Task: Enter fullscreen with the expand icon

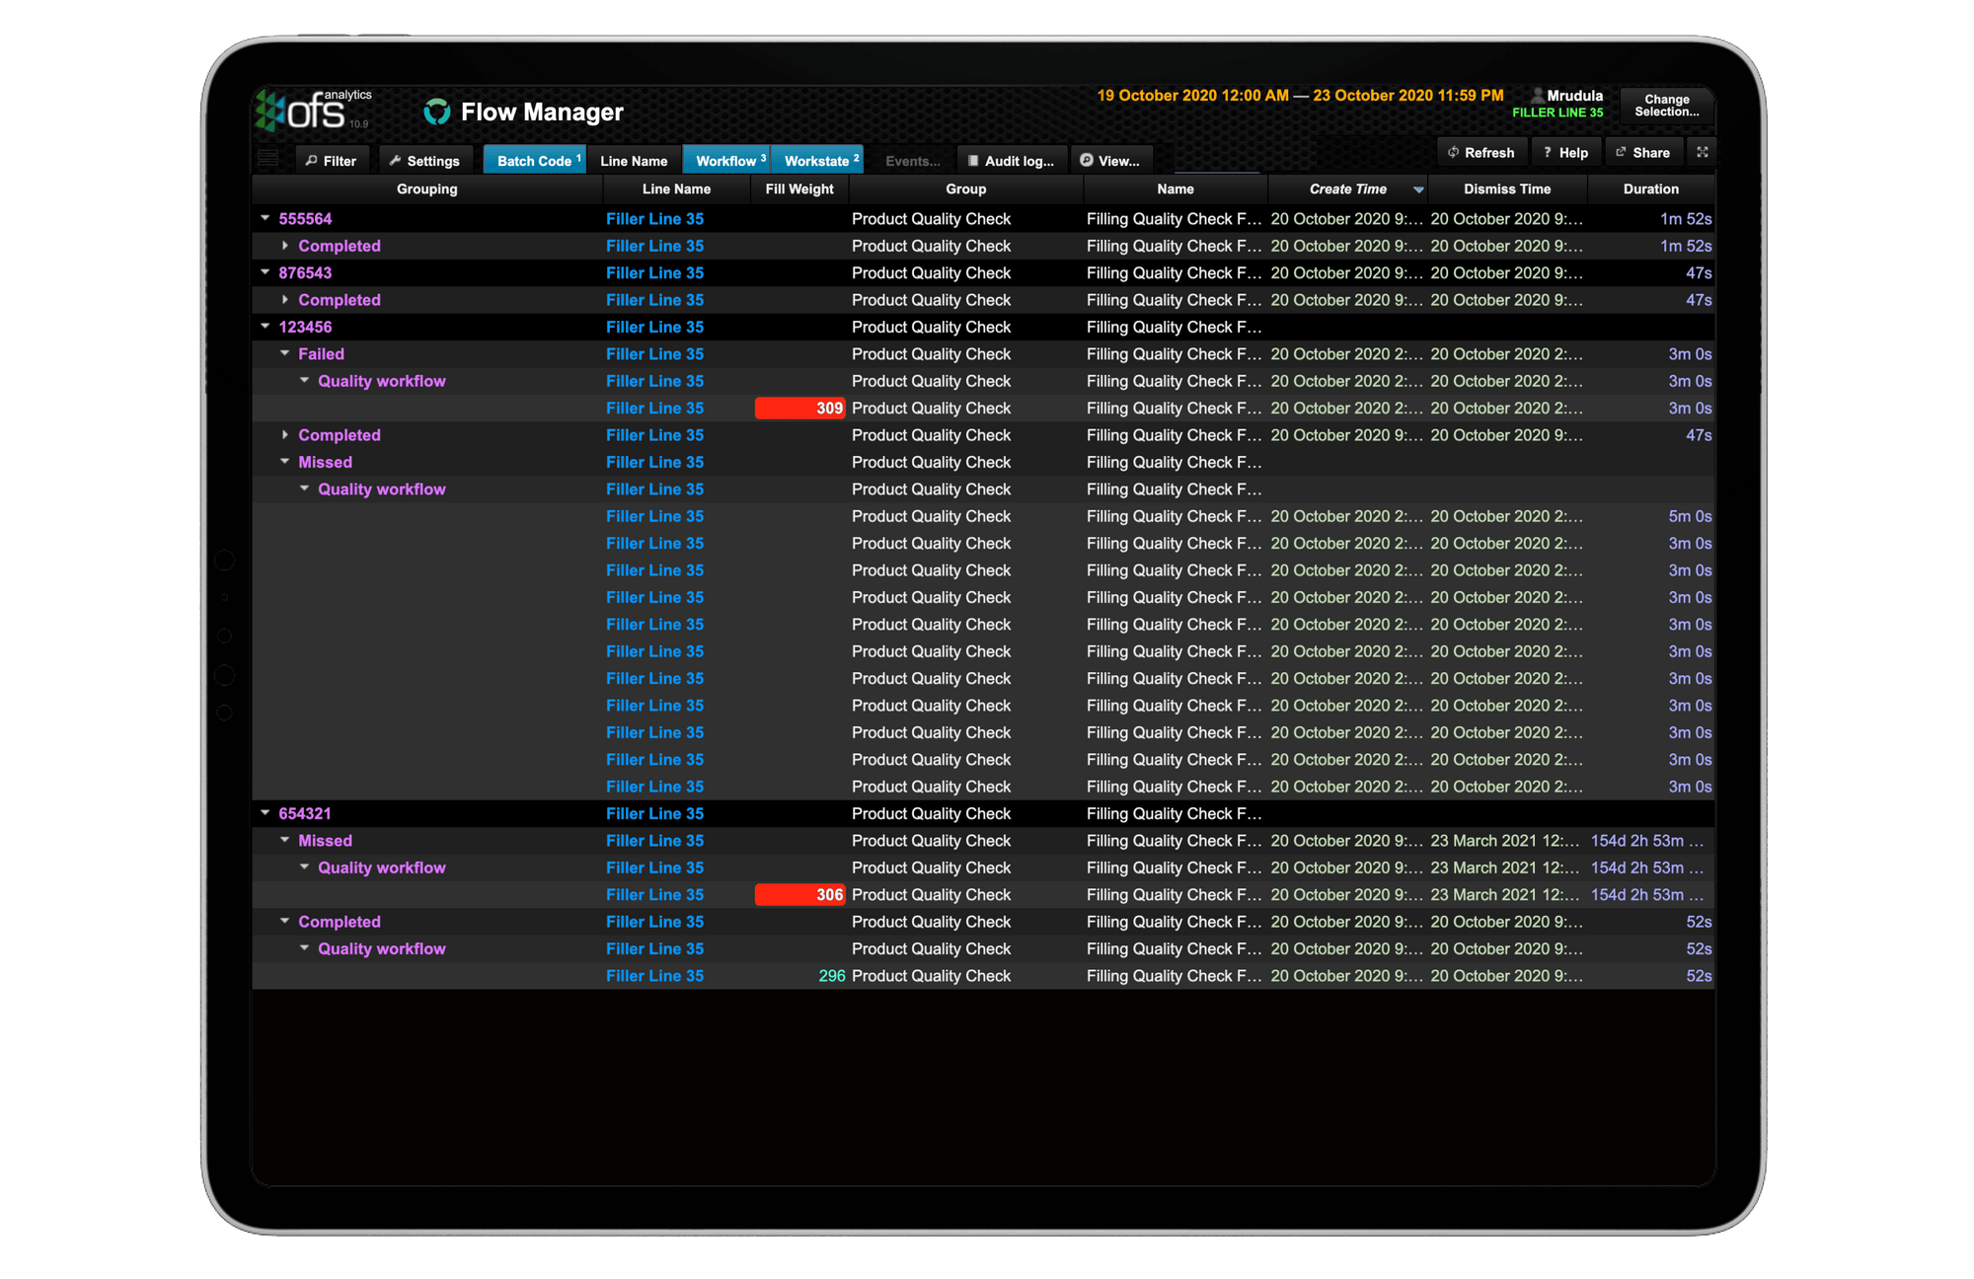Action: click(1703, 152)
